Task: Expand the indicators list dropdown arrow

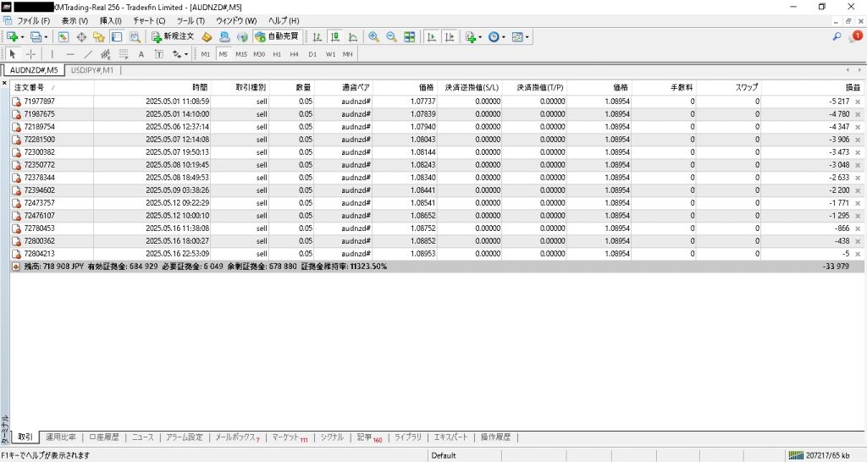Action: click(x=481, y=37)
